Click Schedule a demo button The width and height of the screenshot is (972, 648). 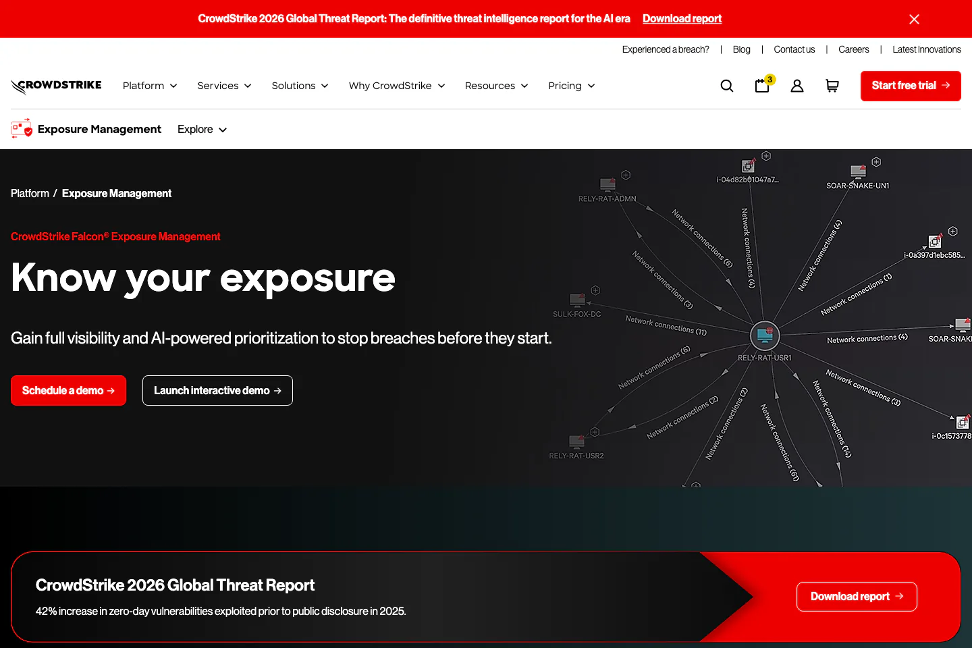click(68, 391)
